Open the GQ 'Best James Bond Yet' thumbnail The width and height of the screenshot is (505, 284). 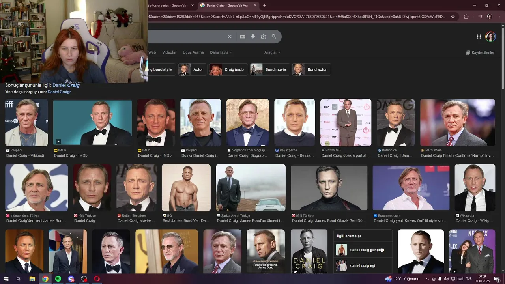[186, 187]
